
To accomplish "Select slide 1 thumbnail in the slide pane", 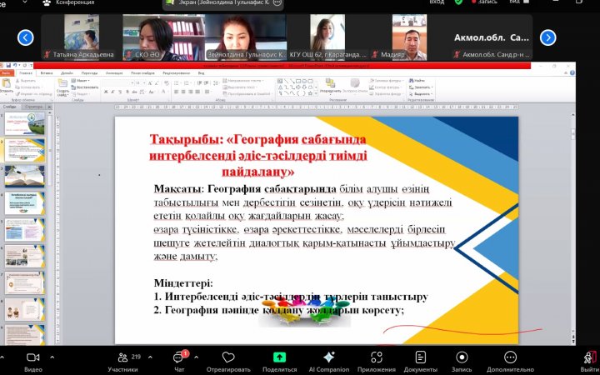I will tap(24, 123).
